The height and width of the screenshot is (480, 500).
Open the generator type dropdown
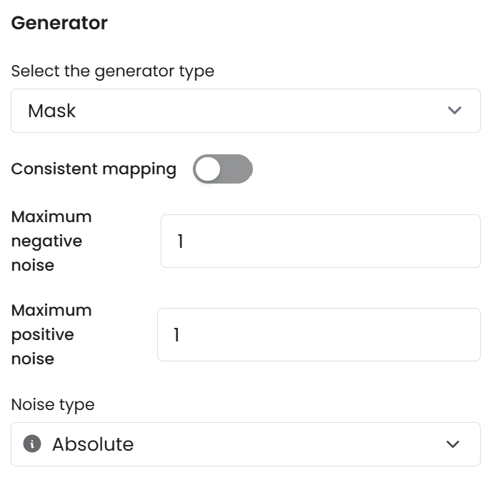[245, 111]
